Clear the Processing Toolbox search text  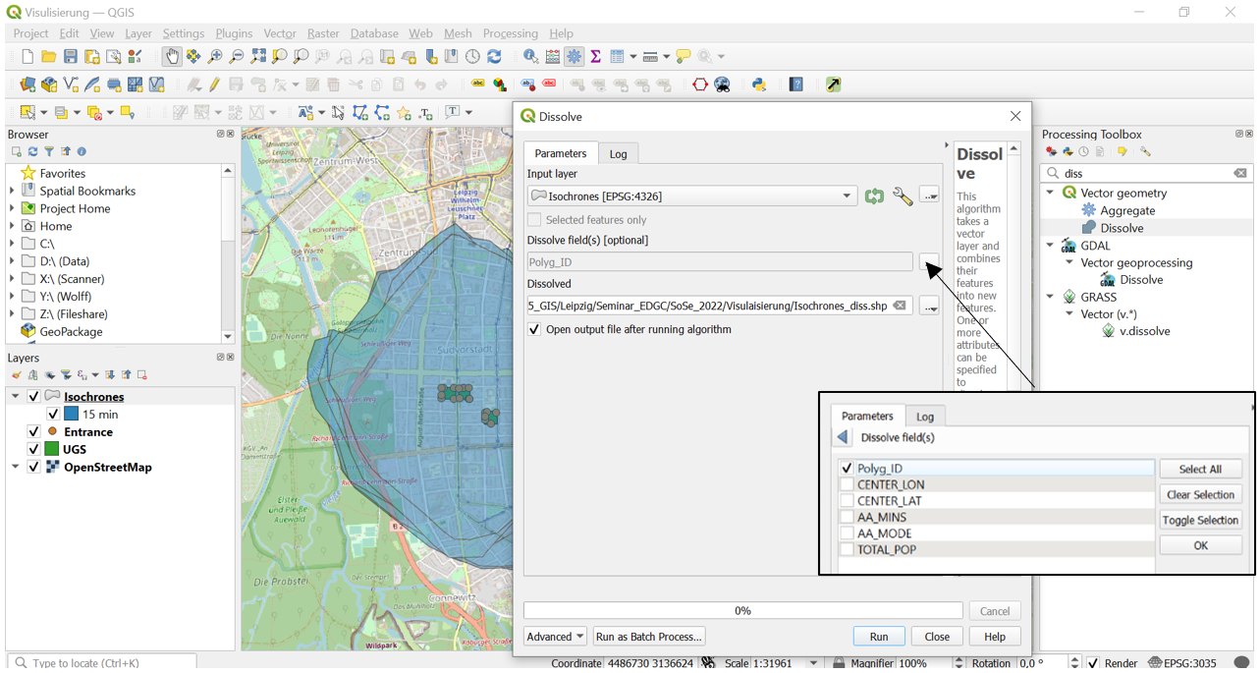[1240, 173]
